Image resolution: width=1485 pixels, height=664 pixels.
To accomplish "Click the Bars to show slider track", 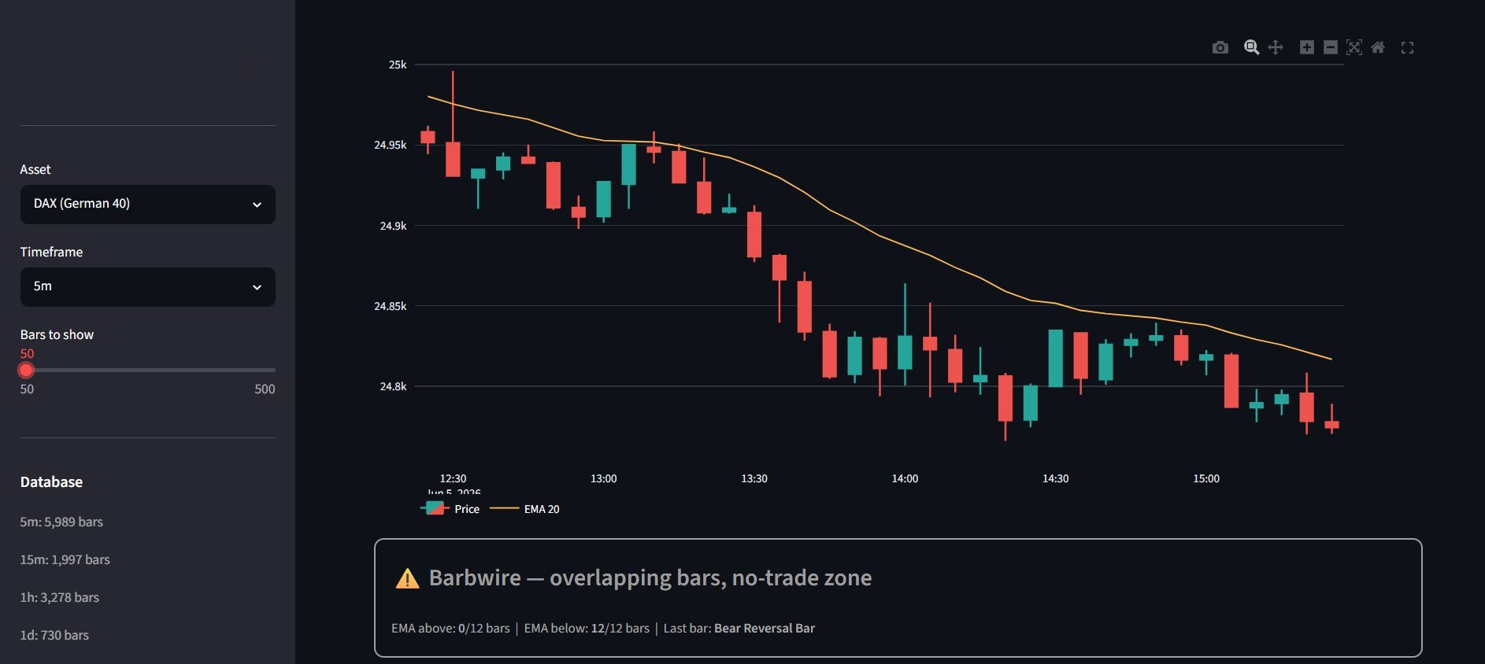I will click(x=148, y=370).
